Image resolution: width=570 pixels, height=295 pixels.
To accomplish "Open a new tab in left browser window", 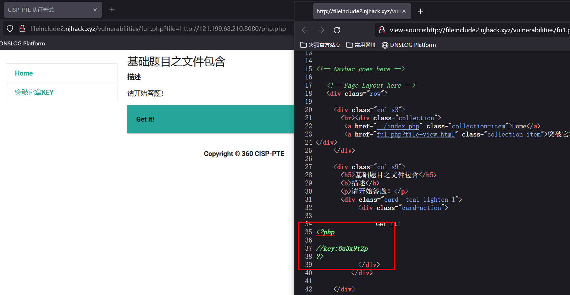I will tap(112, 10).
